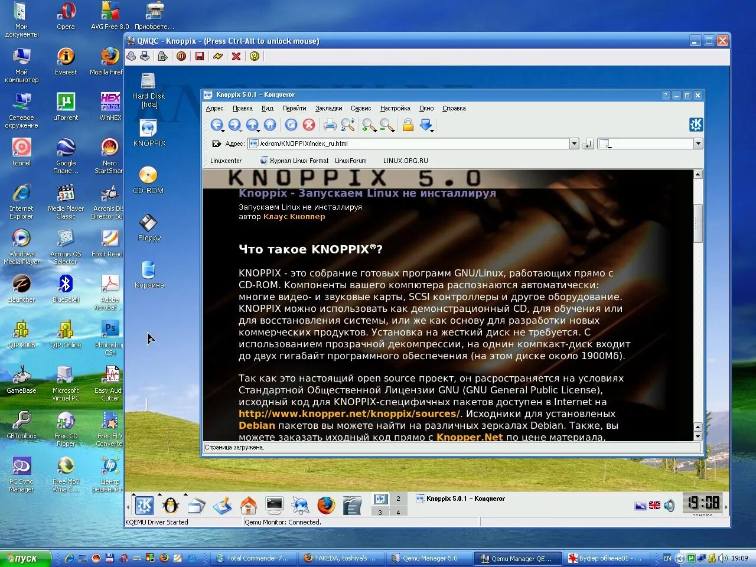Image resolution: width=756 pixels, height=567 pixels.
Task: Click the QMQC pause button
Action: (181, 56)
